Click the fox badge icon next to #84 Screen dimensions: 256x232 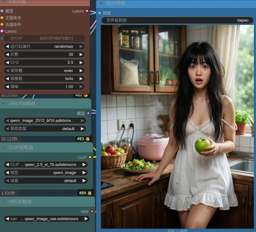pyautogui.click(x=89, y=193)
